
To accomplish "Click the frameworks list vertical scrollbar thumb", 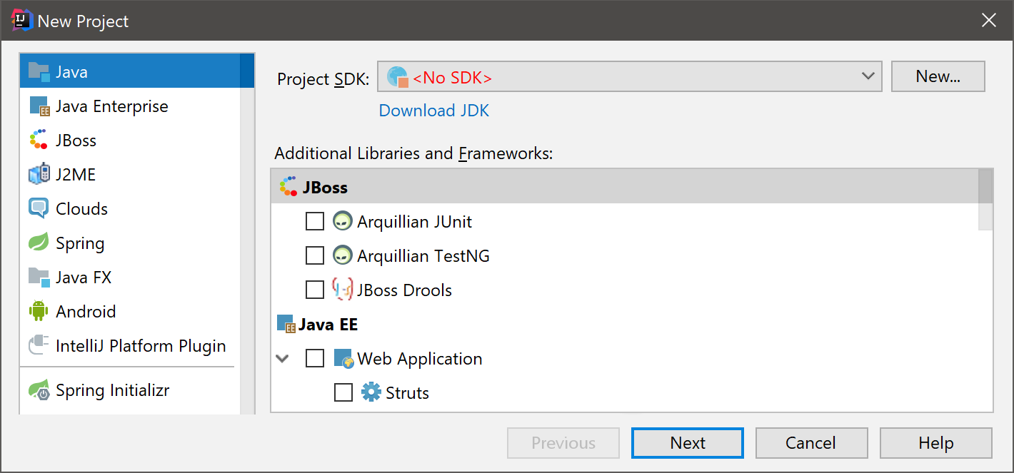I will 985,200.
